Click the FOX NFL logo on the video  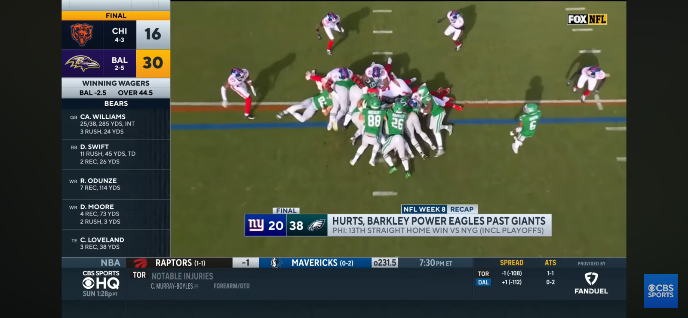coord(587,19)
